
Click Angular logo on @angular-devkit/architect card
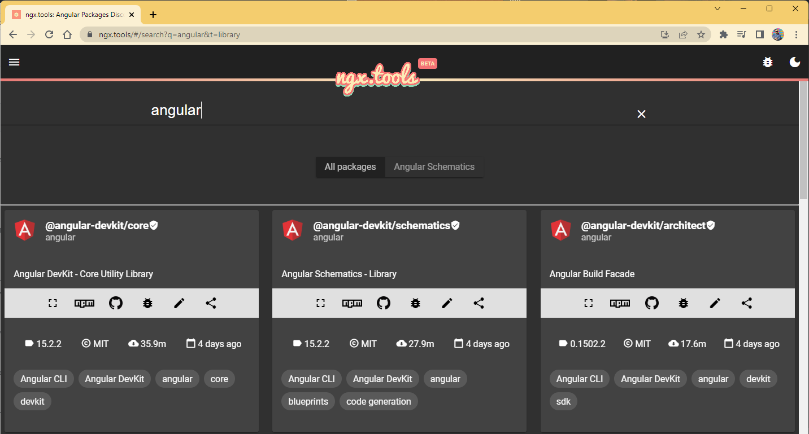[x=560, y=230]
